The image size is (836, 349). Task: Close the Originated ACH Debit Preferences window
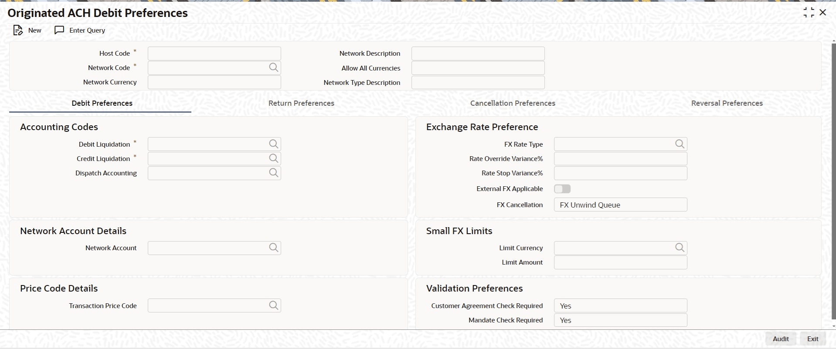(823, 13)
